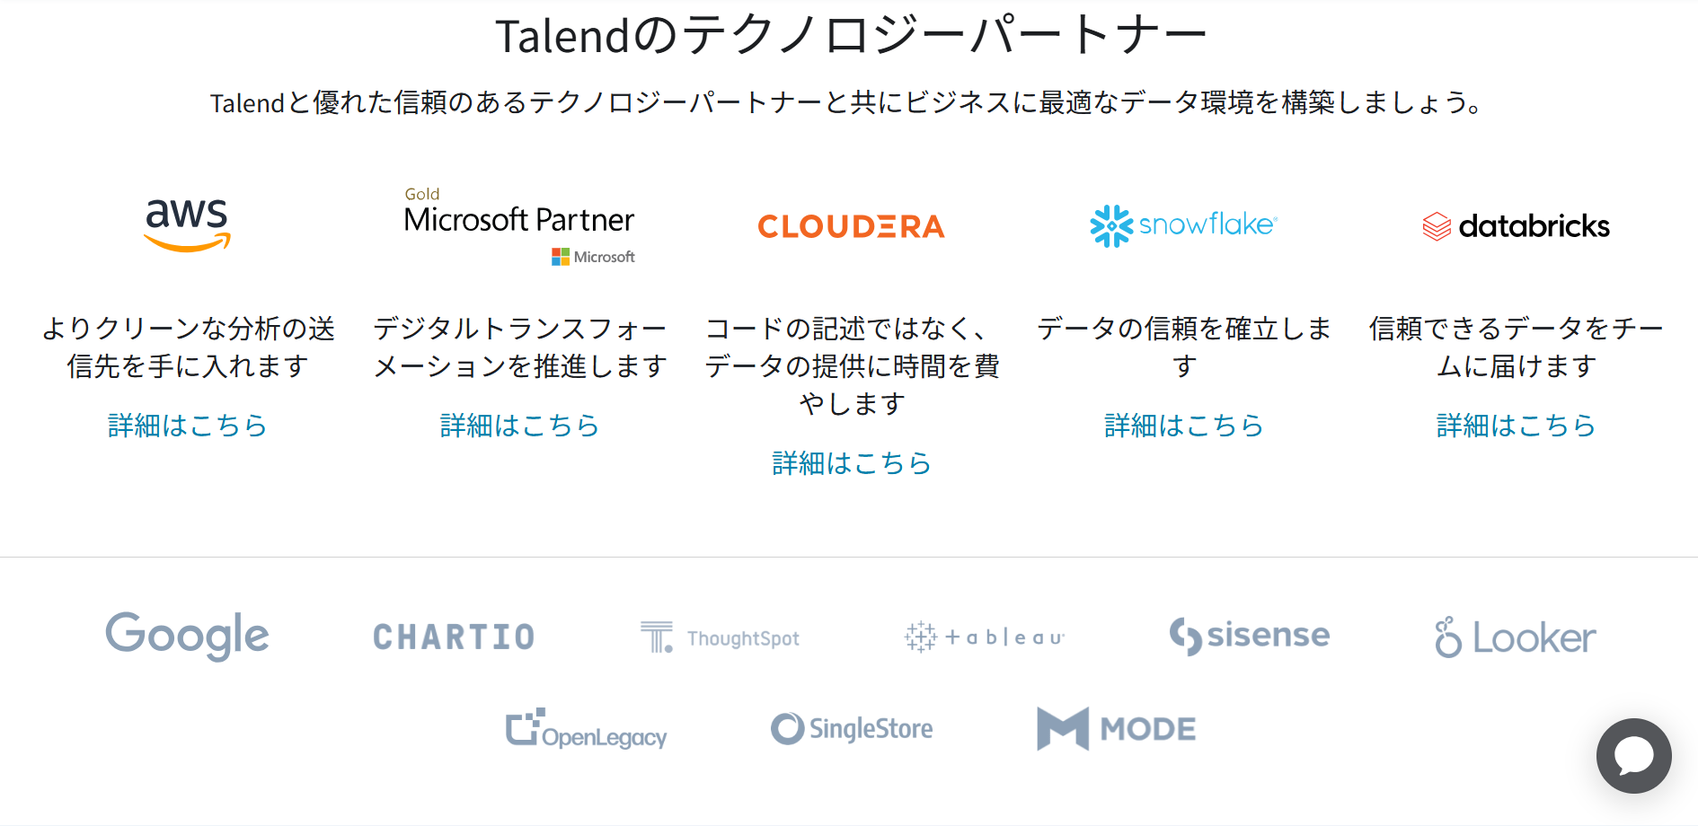Viewport: 1698px width, 826px height.
Task: Open 詳細はこちら link under Cloudera
Action: click(x=851, y=463)
